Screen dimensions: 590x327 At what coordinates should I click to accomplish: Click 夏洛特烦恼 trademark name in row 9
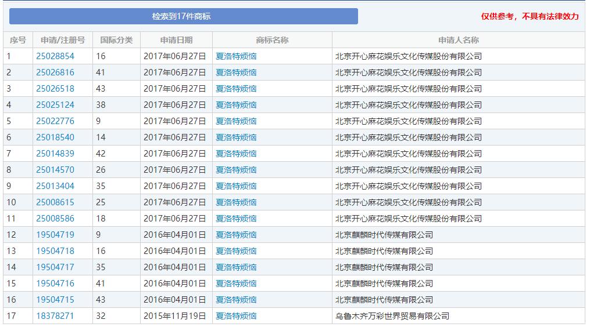[x=236, y=186]
